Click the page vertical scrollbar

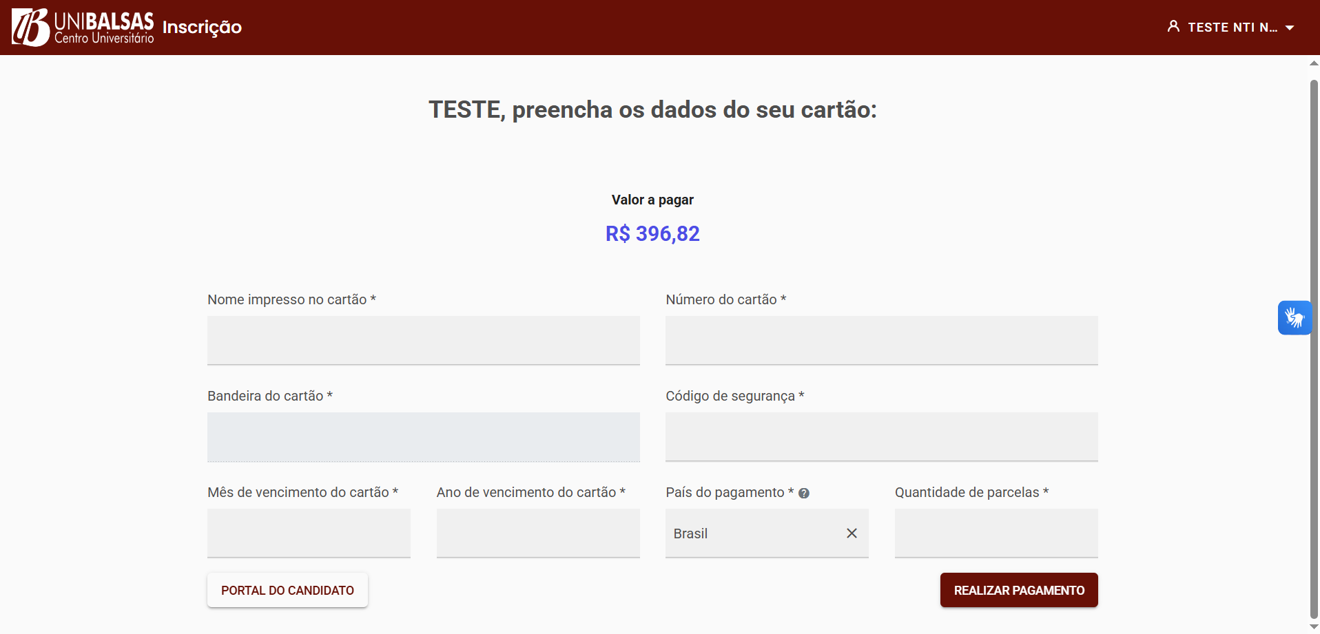(x=1314, y=344)
